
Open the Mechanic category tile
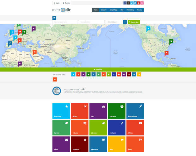(117, 127)
